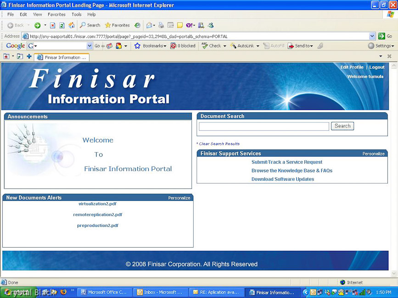398x298 pixels.
Task: Open the Tools menu
Action: (x=76, y=15)
